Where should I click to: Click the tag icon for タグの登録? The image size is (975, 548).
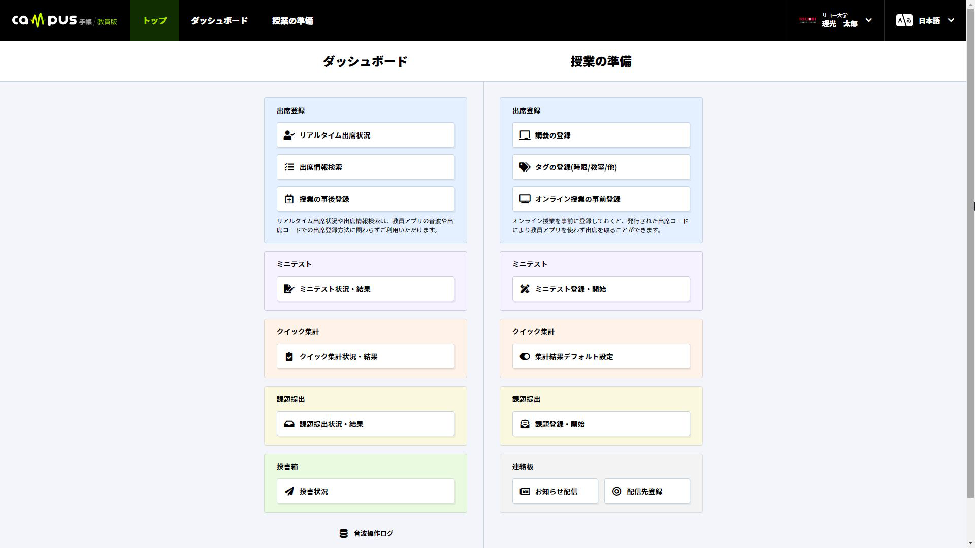pyautogui.click(x=525, y=167)
